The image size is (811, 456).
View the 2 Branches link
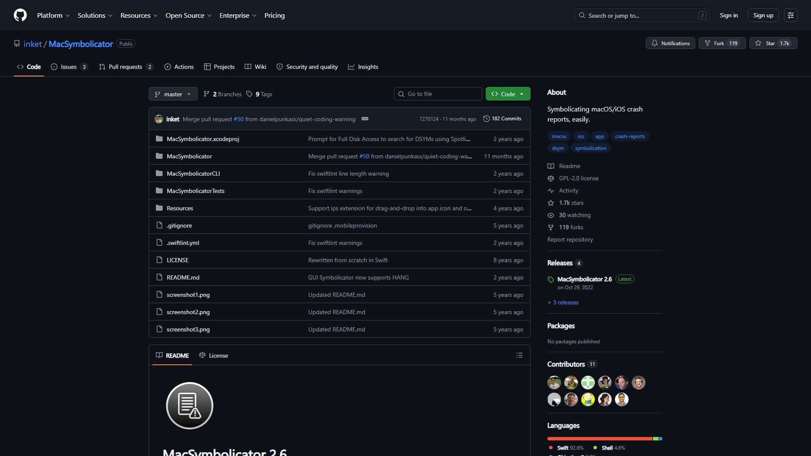point(223,94)
